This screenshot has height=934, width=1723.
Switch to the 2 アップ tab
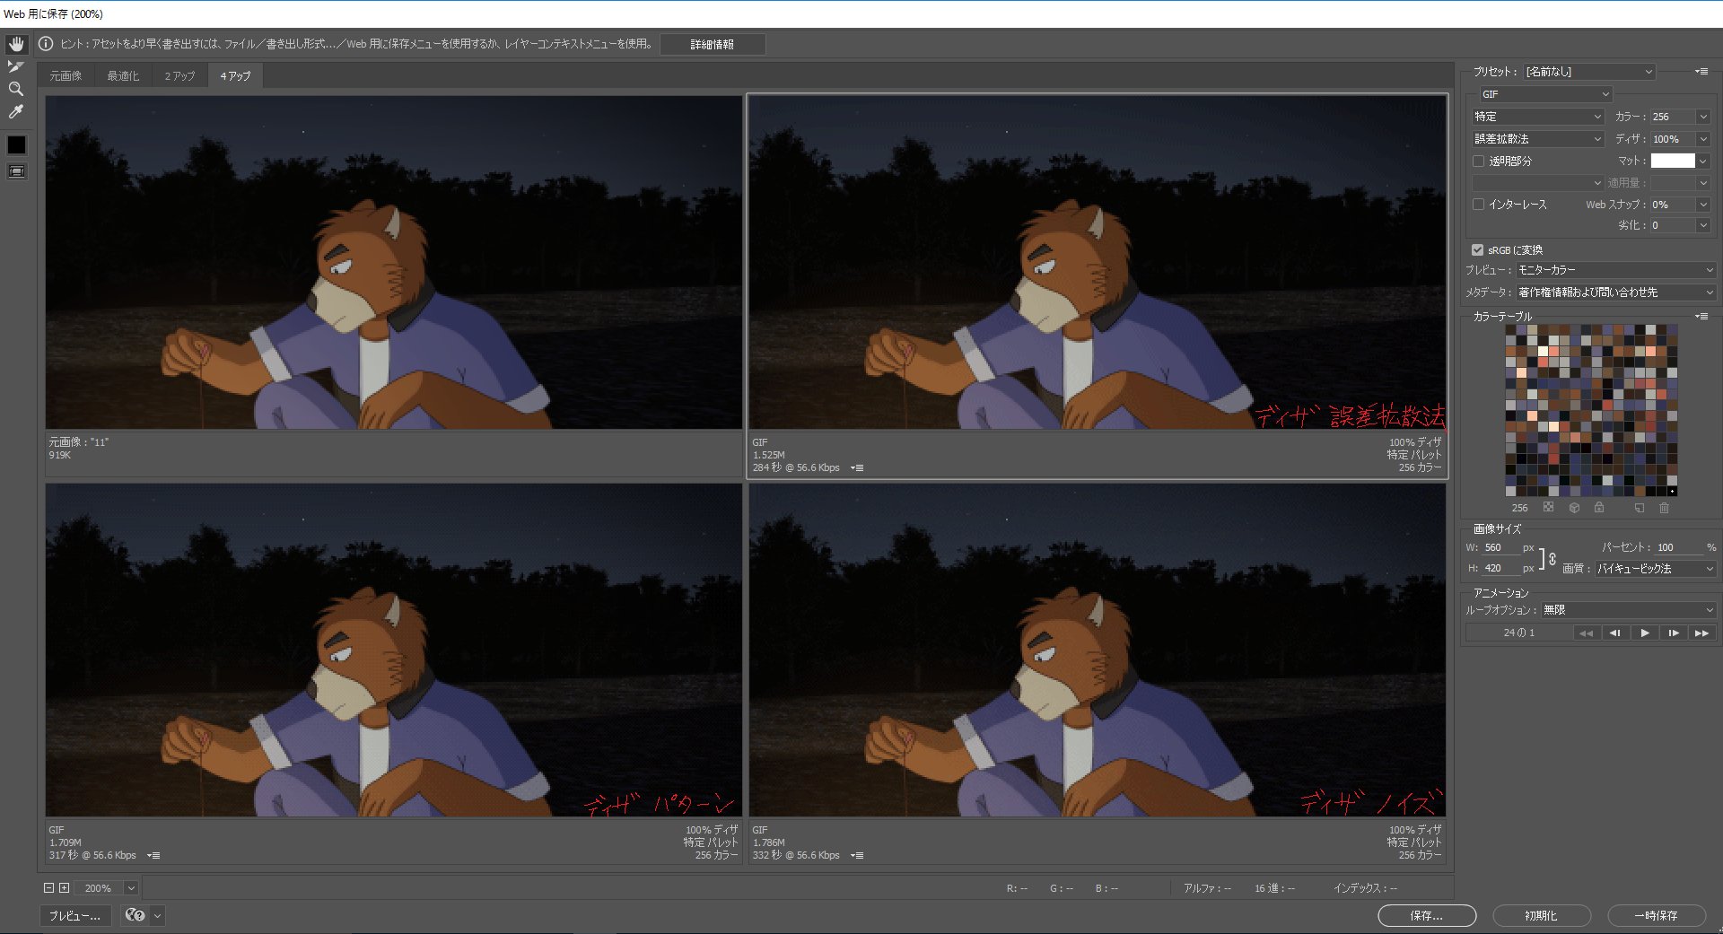click(x=179, y=76)
